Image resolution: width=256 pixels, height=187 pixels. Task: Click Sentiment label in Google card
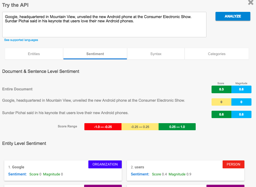(18, 174)
